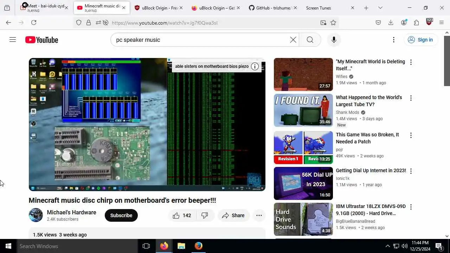Open Task View on taskbar
The width and height of the screenshot is (450, 253).
(x=146, y=246)
